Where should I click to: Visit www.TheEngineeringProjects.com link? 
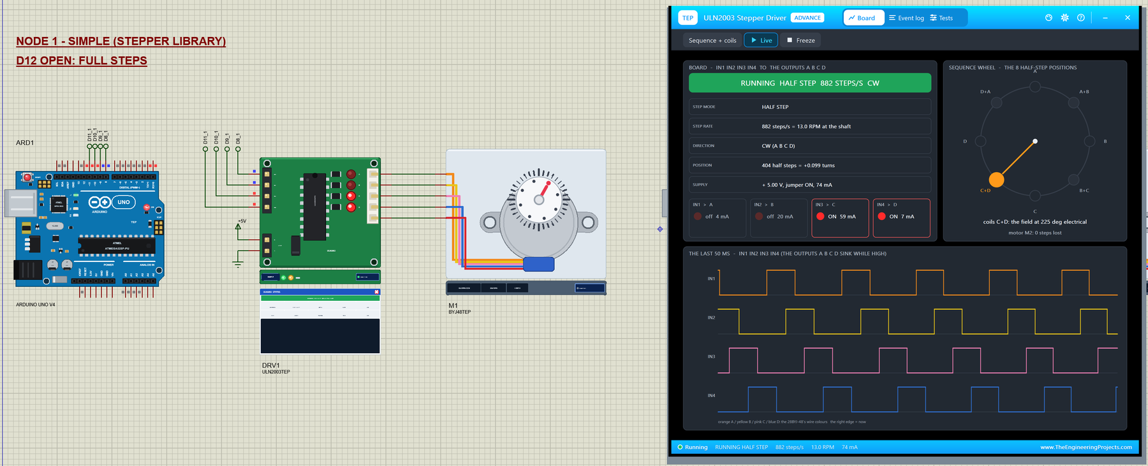(1086, 447)
